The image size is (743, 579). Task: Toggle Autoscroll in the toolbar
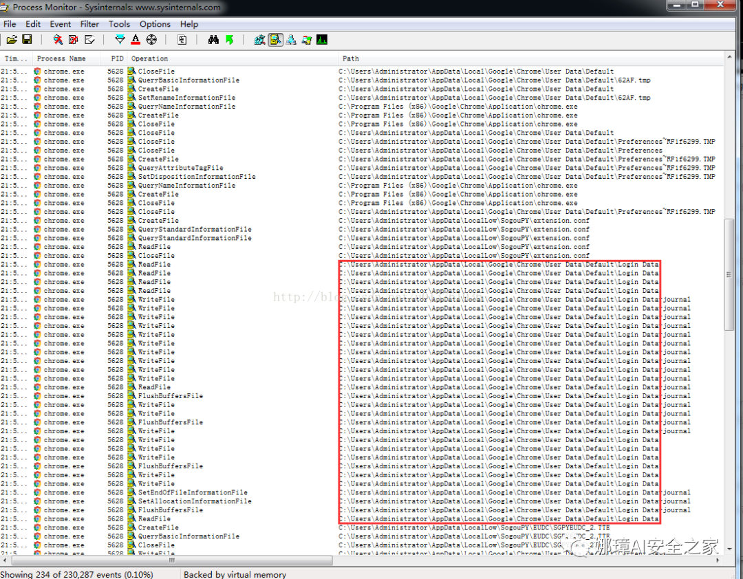(x=74, y=40)
